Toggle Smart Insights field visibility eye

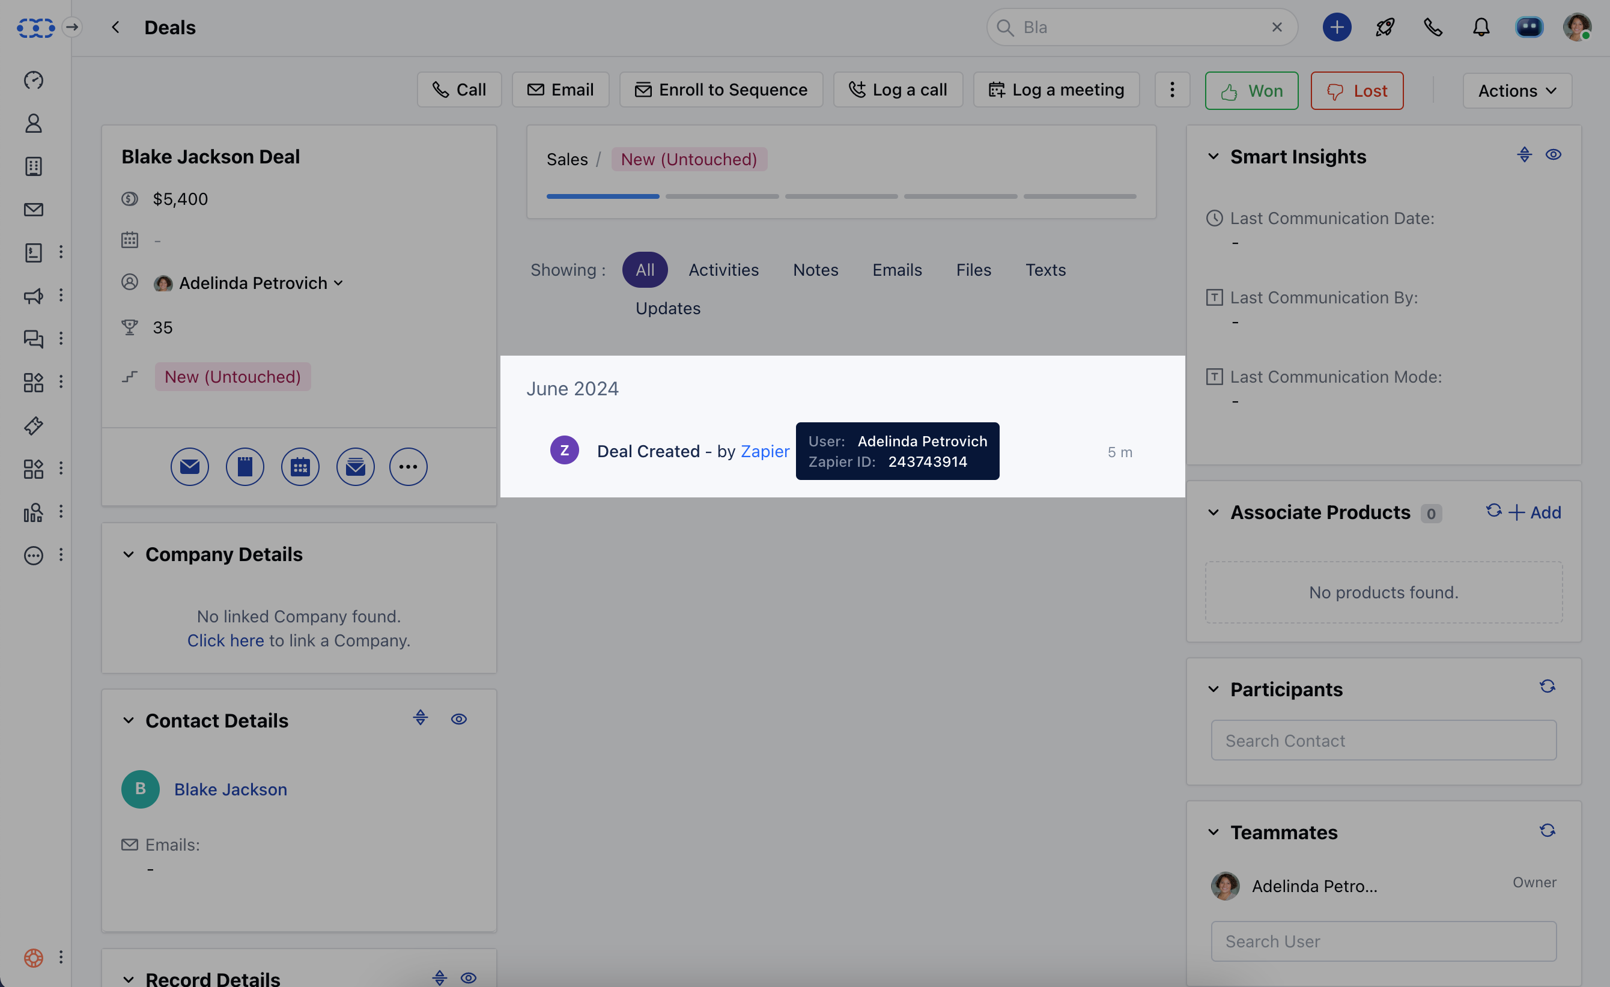pos(1553,154)
